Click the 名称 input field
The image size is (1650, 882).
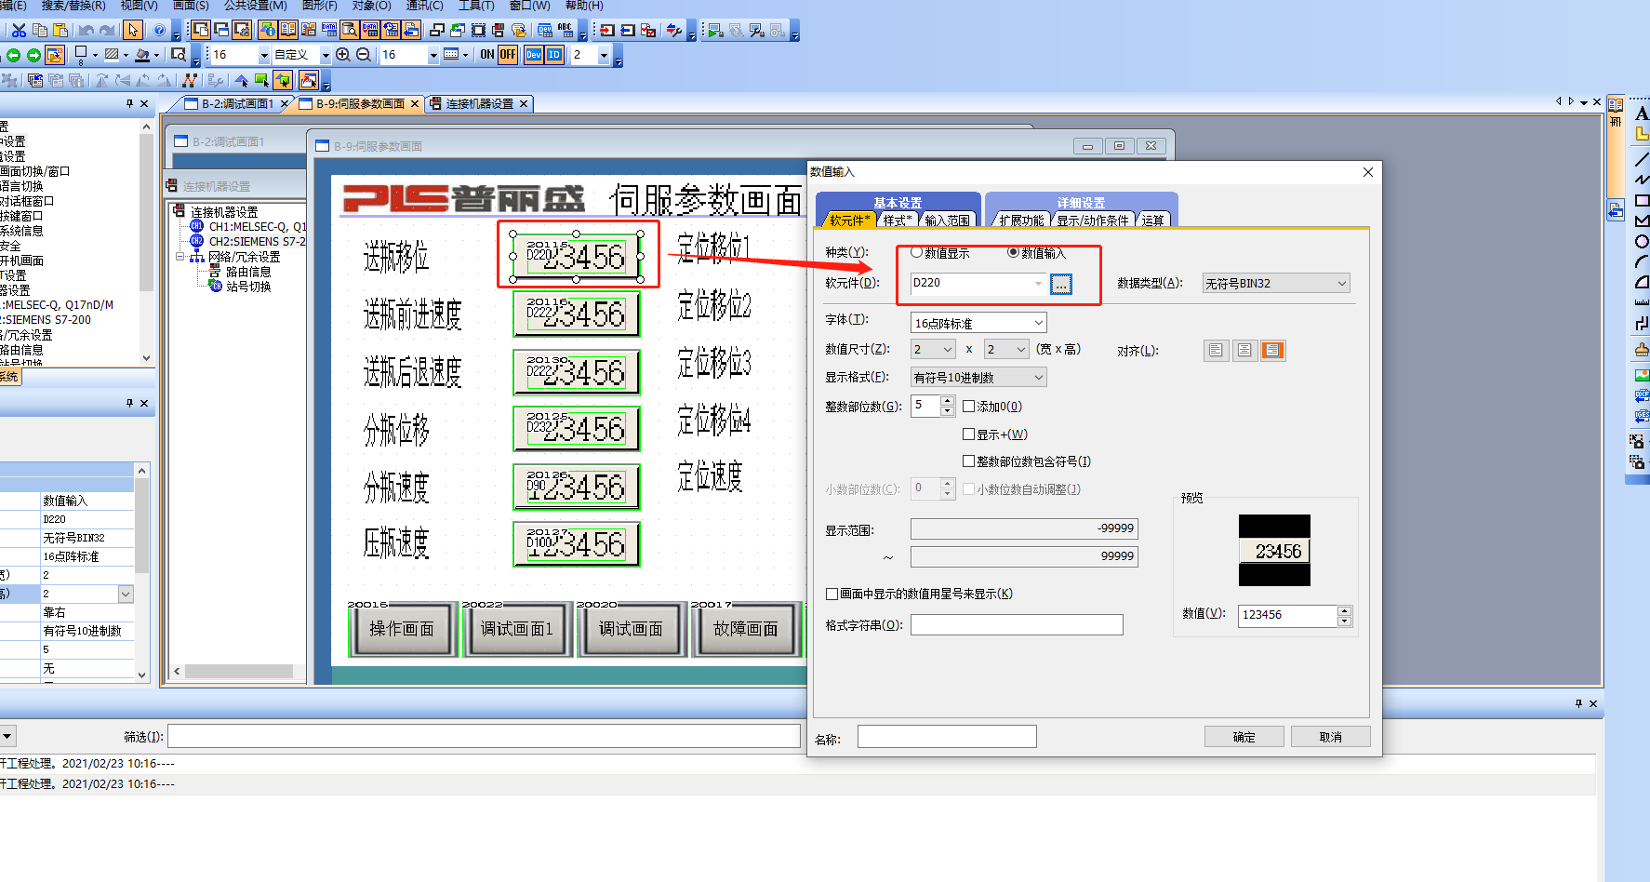(947, 737)
